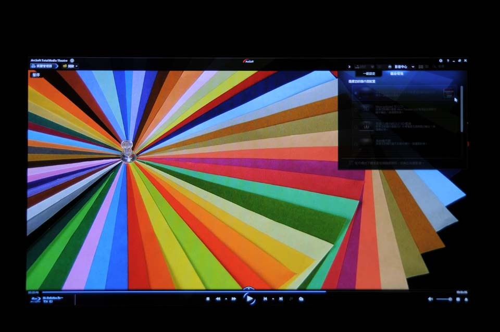Collapse side panel with the right-arrow chevron
The image size is (500, 332).
point(349,67)
